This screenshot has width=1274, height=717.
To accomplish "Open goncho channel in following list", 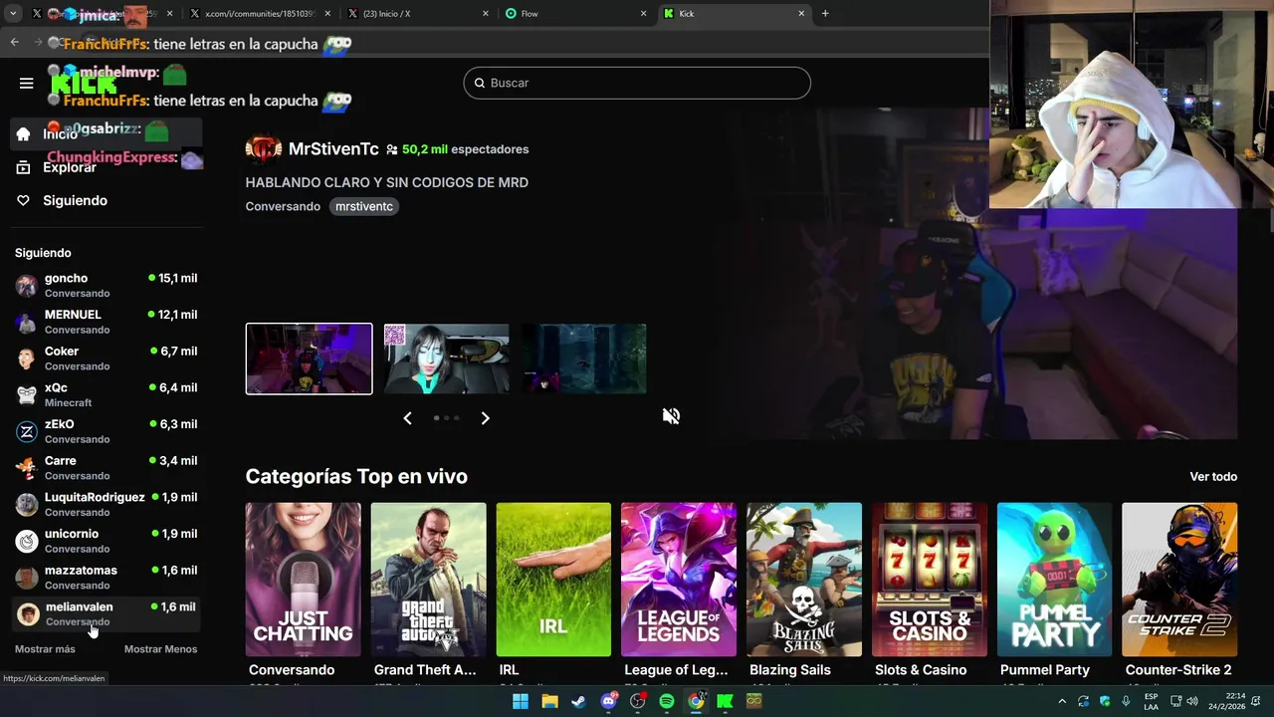I will [106, 286].
